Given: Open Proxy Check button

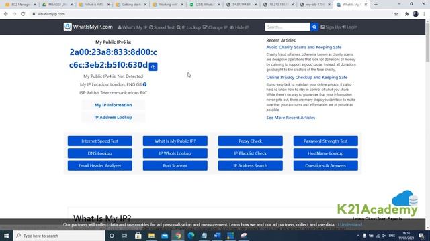Looking at the screenshot, I should coord(251,141).
